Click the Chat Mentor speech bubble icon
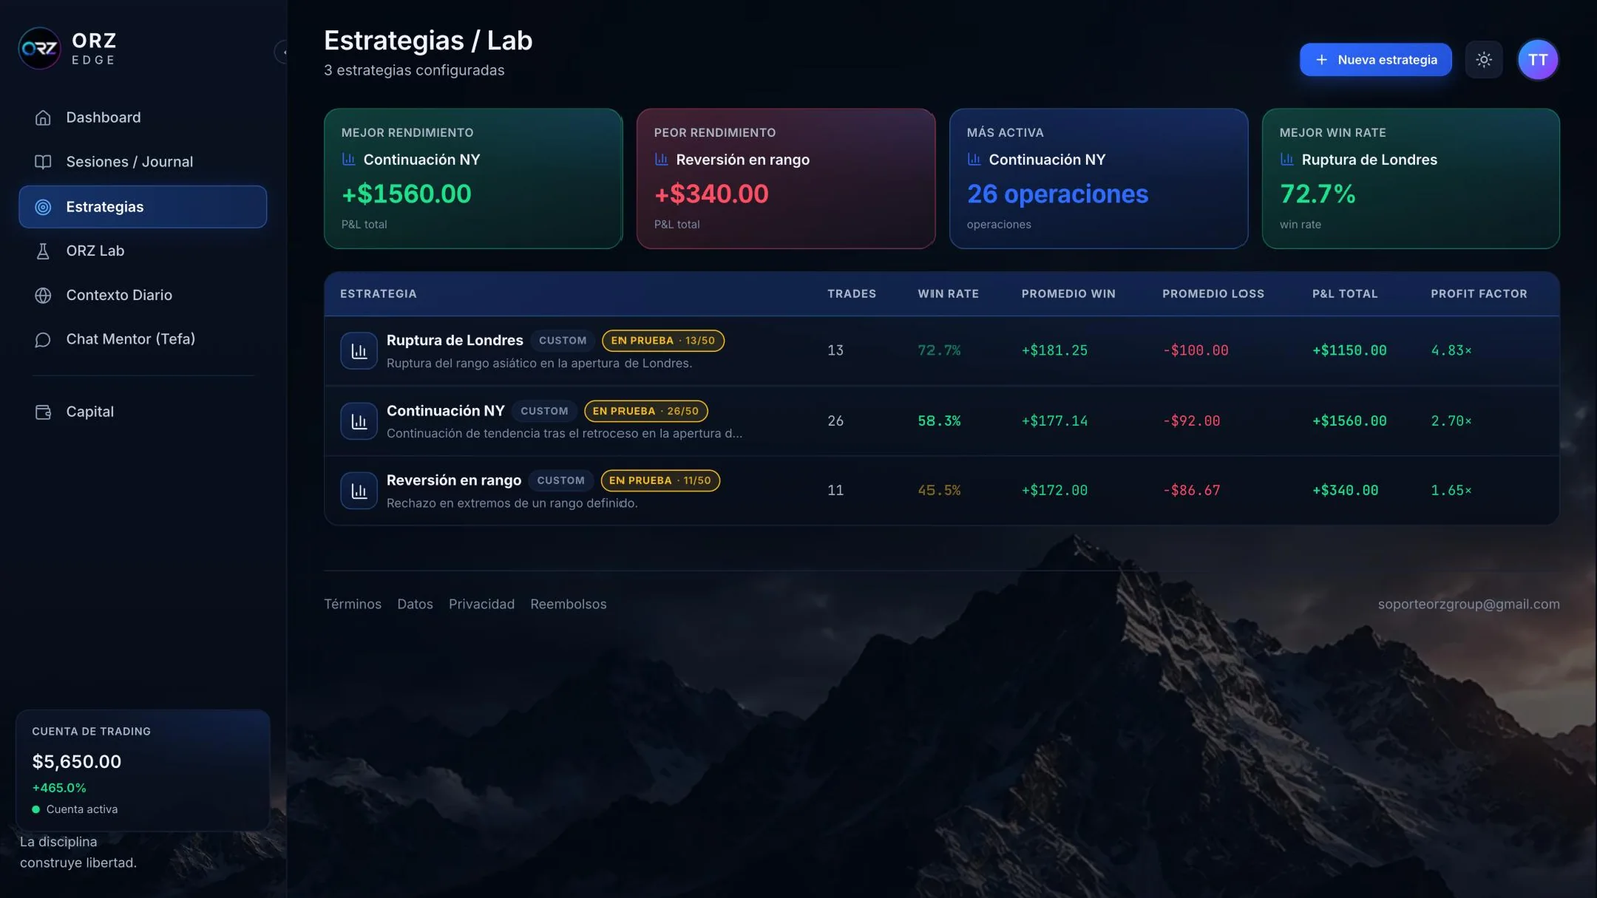The height and width of the screenshot is (898, 1597). [43, 339]
